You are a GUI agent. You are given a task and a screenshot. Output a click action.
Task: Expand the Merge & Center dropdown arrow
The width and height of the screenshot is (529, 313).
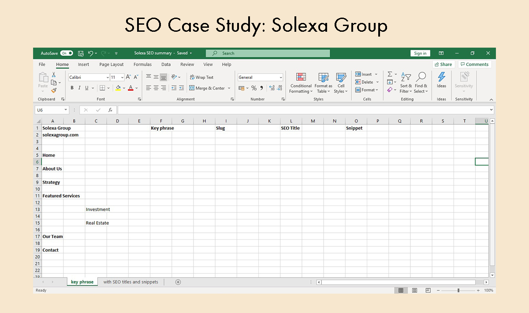pyautogui.click(x=229, y=88)
